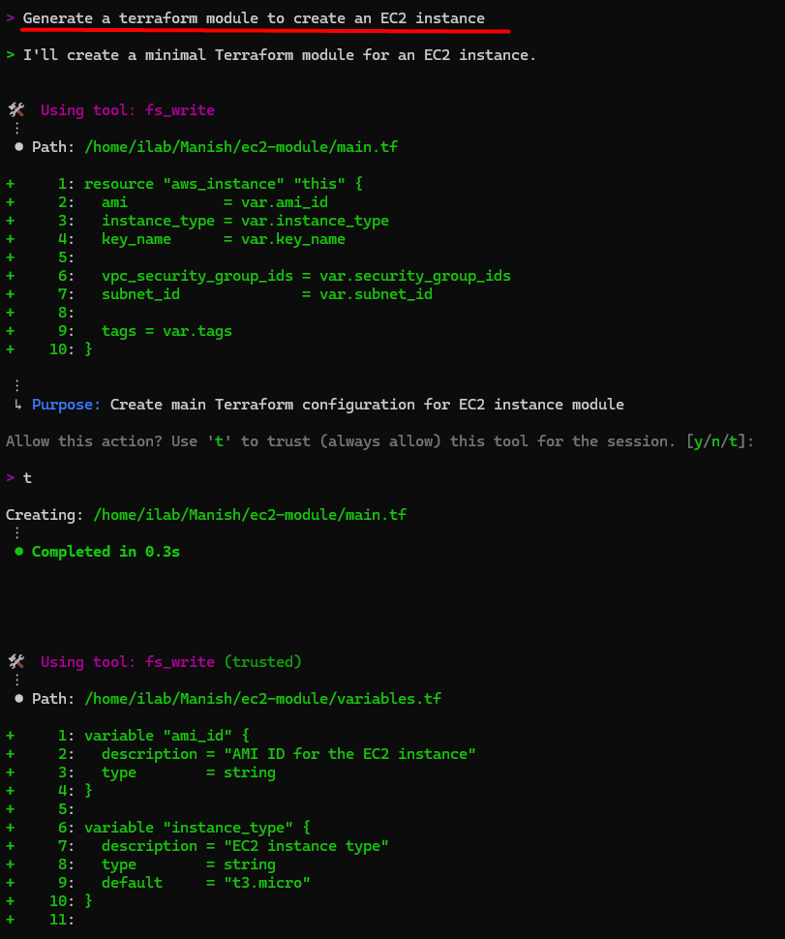The width and height of the screenshot is (785, 939).
Task: Click the green dot beside Completed in 0.3s
Action: tap(18, 552)
